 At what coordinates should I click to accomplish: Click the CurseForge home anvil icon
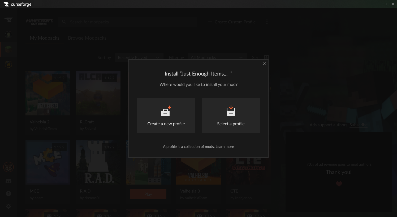click(x=8, y=20)
